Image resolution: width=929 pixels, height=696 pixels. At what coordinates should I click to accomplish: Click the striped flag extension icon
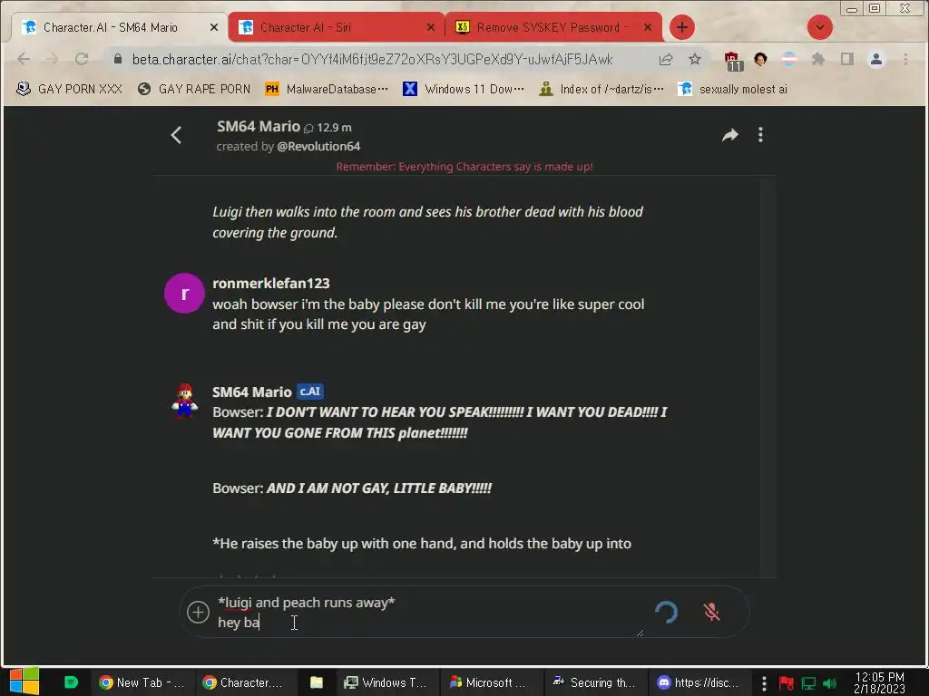[x=789, y=59]
